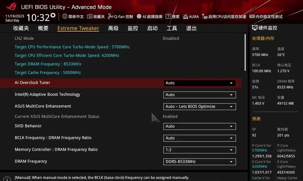Click the 1.270 V 核心电压 value
Viewport: 303px width, 181px height.
pyautogui.click(x=283, y=71)
